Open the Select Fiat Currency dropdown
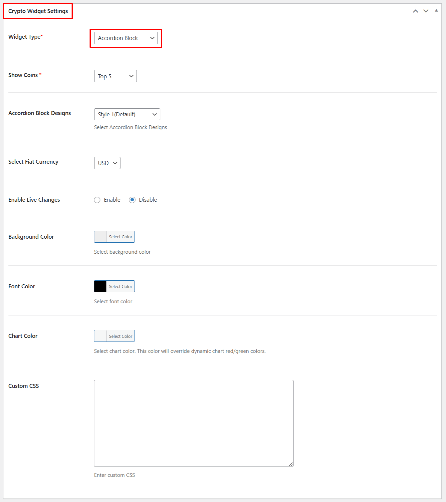Image resolution: width=446 pixels, height=502 pixels. click(107, 163)
